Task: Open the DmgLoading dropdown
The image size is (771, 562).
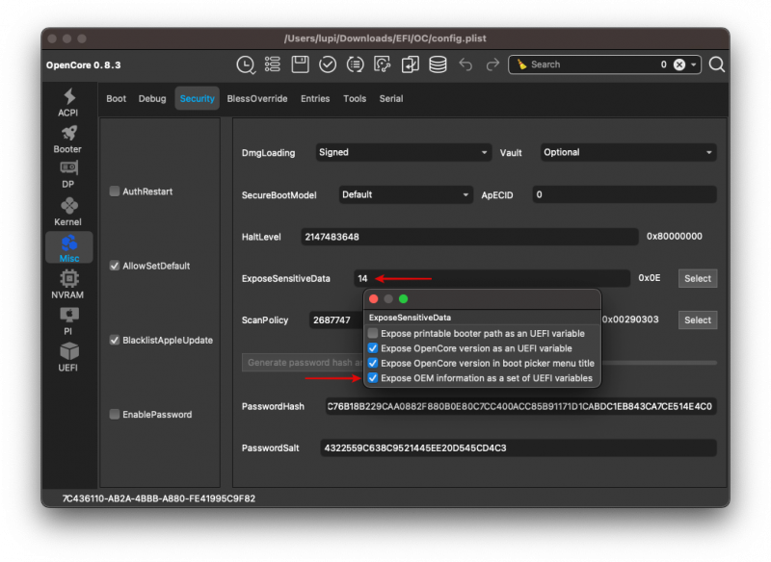Action: point(403,152)
